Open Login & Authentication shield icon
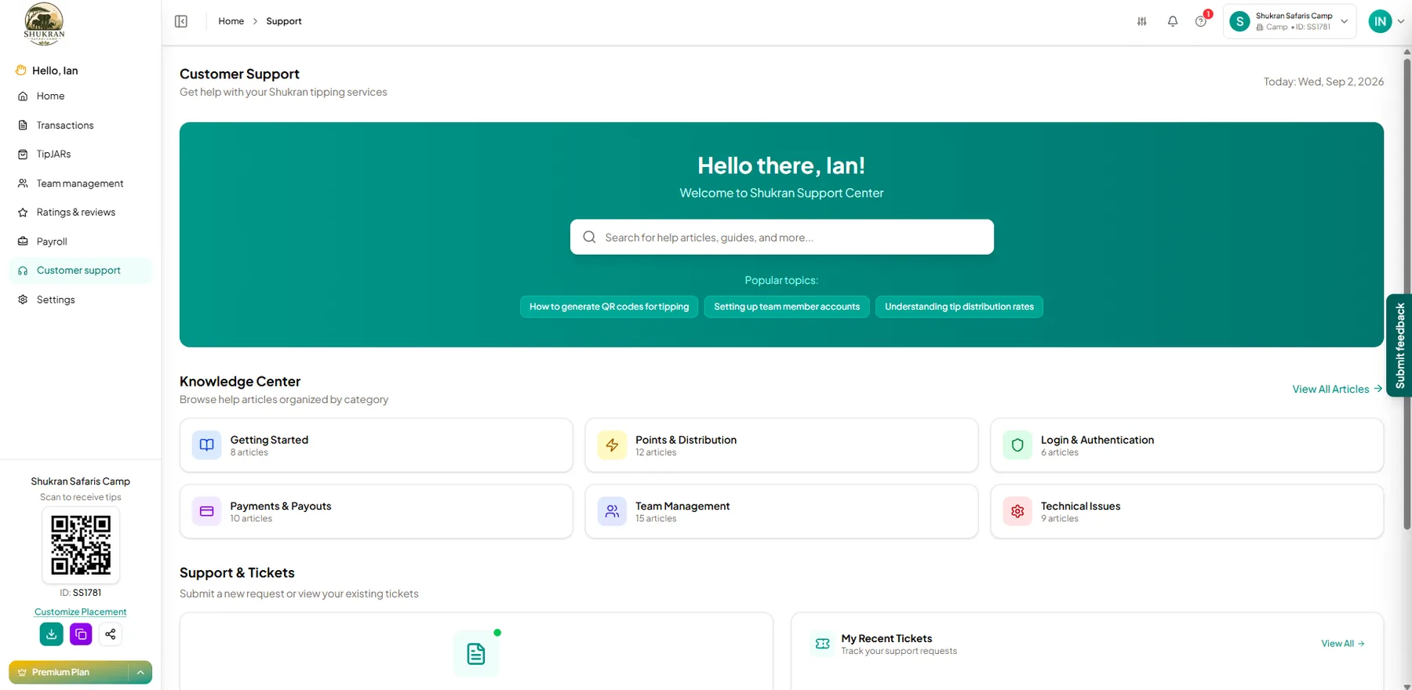This screenshot has width=1412, height=690. coord(1017,445)
